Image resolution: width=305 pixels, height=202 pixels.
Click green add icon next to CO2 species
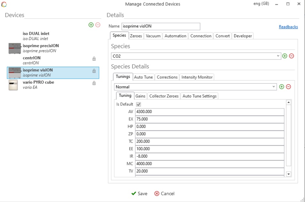click(x=285, y=56)
